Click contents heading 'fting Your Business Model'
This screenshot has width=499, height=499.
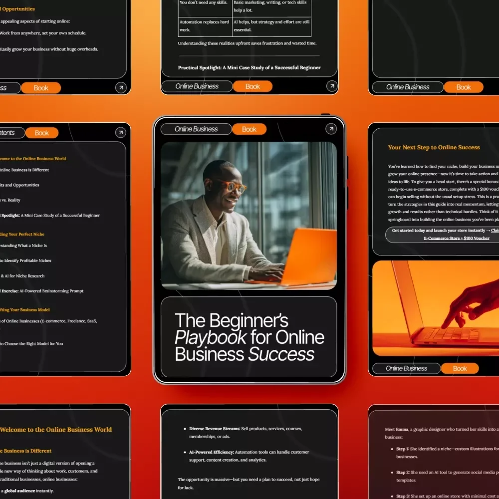tap(25, 310)
